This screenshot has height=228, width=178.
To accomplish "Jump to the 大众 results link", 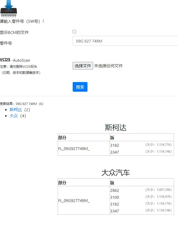I will tap(14, 116).
